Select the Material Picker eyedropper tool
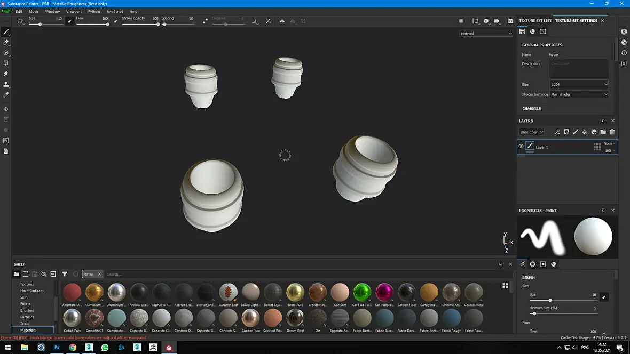 pyautogui.click(x=6, y=95)
